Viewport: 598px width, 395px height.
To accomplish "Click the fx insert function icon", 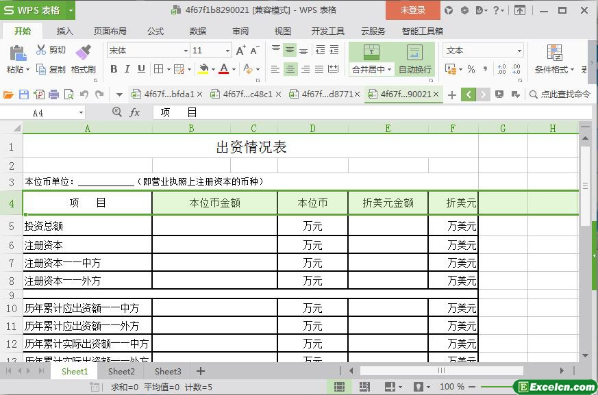I will pyautogui.click(x=135, y=112).
